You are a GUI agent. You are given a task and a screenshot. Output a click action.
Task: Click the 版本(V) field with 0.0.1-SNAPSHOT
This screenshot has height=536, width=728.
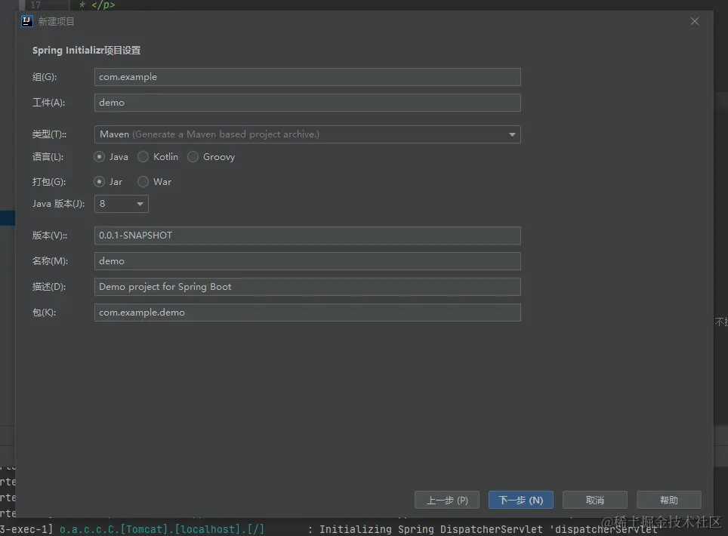[307, 236]
